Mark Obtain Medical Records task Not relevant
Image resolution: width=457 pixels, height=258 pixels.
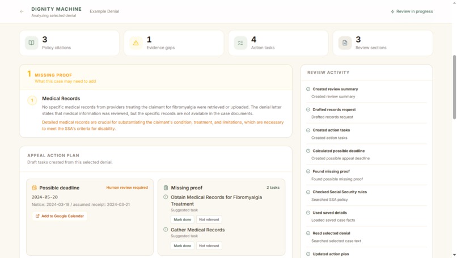[x=209, y=219]
